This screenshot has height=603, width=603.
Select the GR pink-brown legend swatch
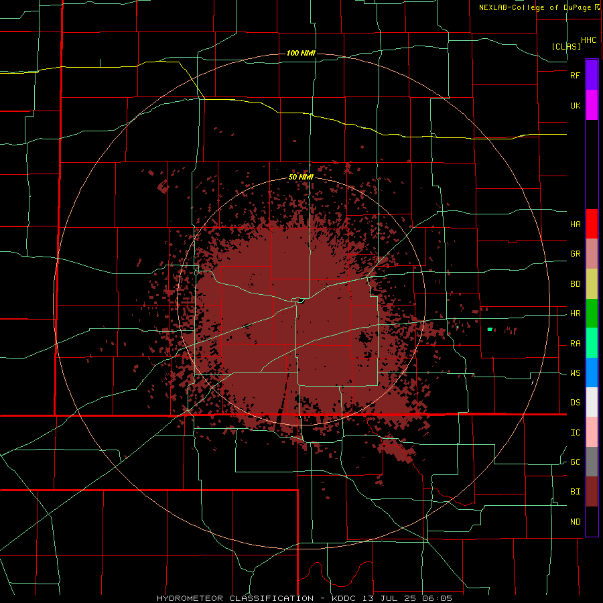(x=592, y=254)
